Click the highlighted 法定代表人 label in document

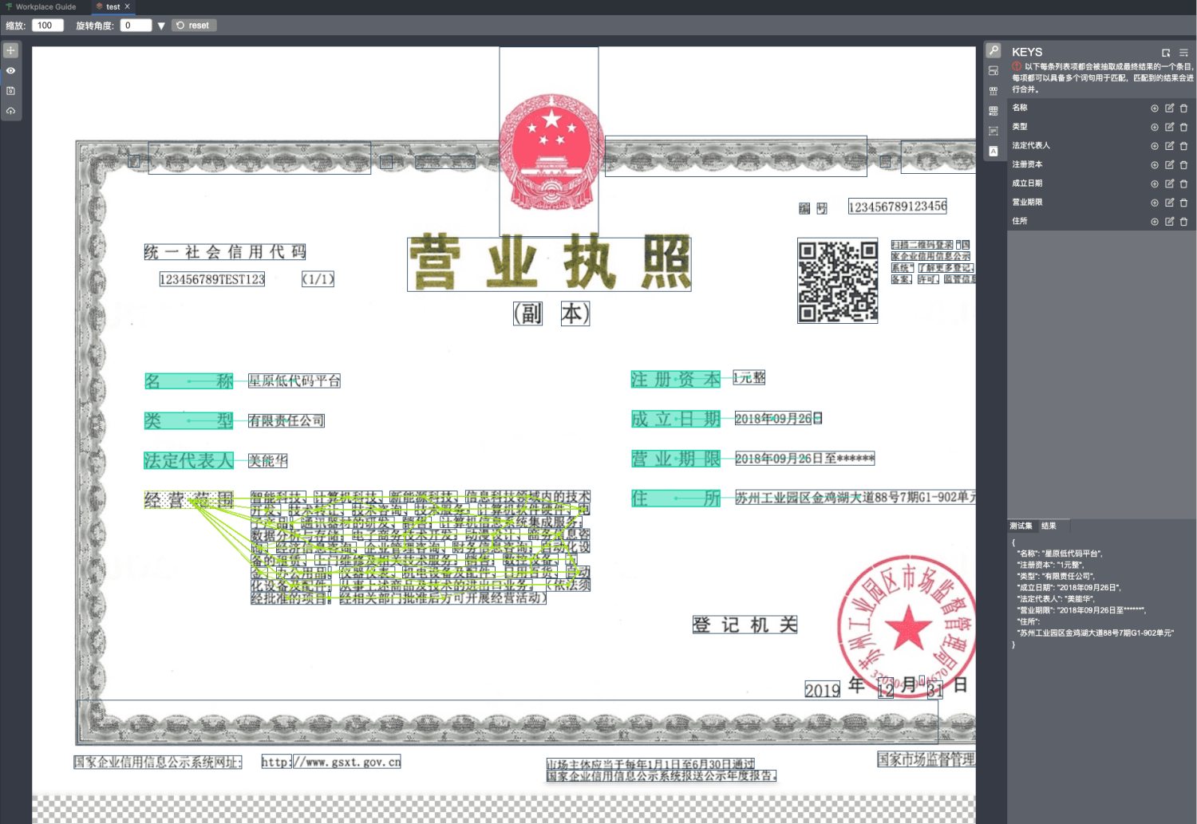click(x=188, y=460)
